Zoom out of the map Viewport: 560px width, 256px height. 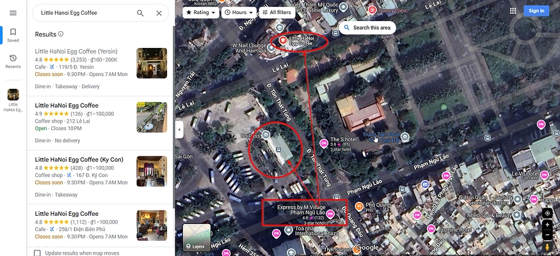tap(547, 235)
